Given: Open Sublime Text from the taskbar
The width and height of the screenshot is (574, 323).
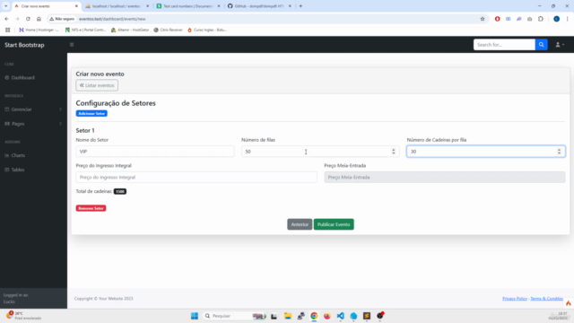Looking at the screenshot, I should [367, 316].
